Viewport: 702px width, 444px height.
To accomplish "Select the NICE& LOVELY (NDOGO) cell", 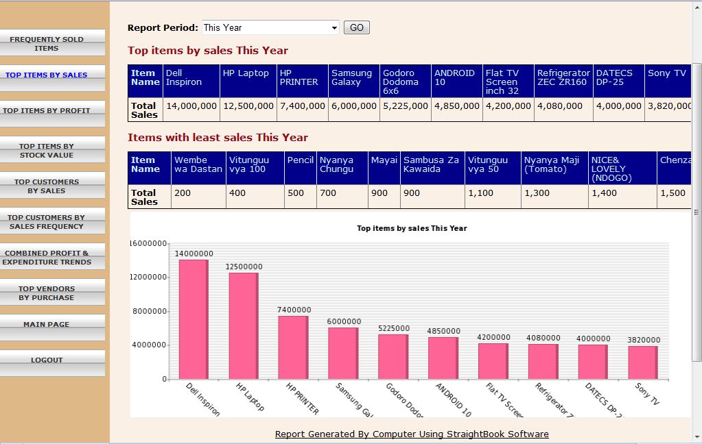I will 623,168.
